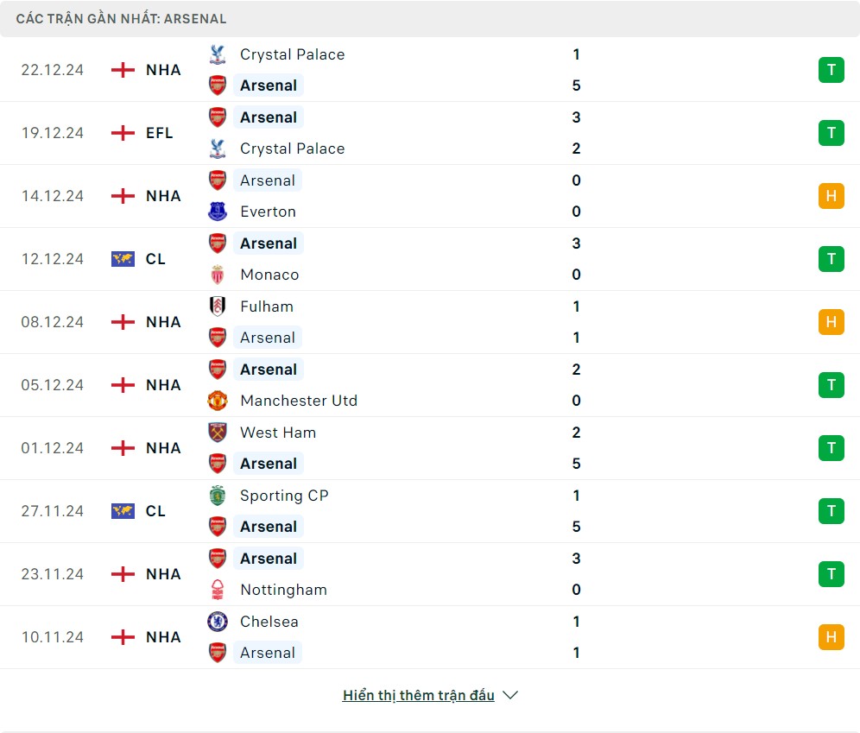860x733 pixels.
Task: Click the Manchester Utd crest icon
Action: [218, 401]
